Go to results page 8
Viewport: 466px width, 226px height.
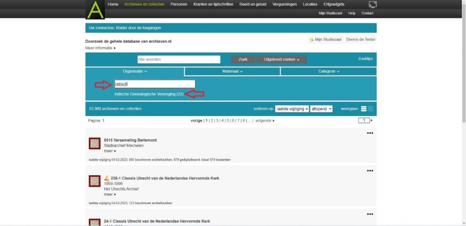coord(244,121)
